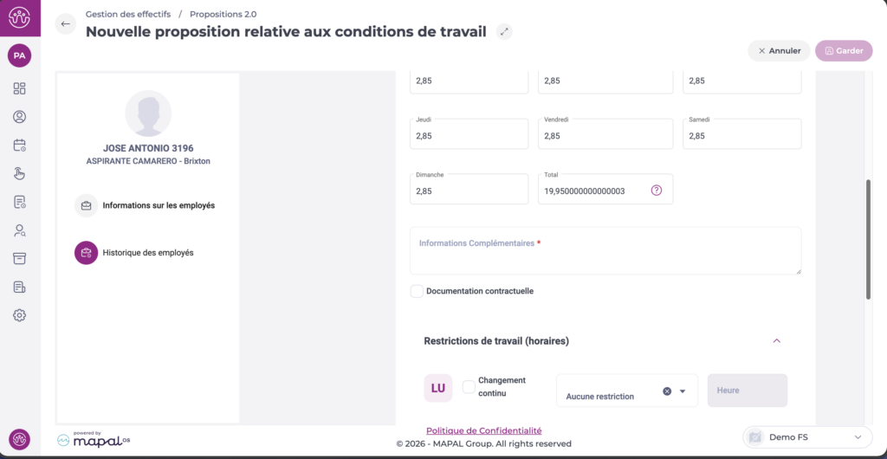Viewport: 887px width, 459px height.
Task: Open the settings gear sidebar icon
Action: 20,315
